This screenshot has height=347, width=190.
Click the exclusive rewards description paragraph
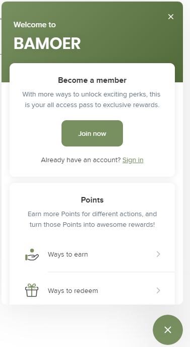[x=92, y=100]
